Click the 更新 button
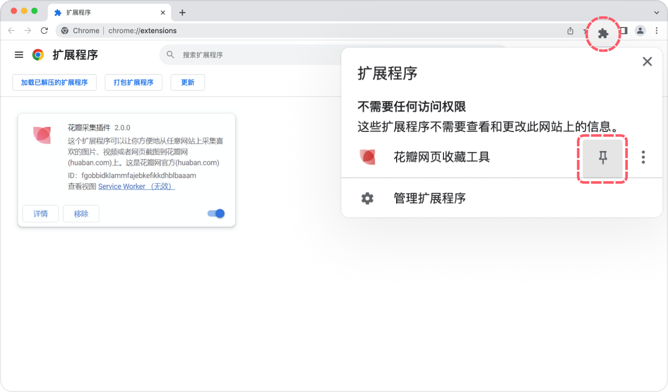668x392 pixels. pos(188,82)
